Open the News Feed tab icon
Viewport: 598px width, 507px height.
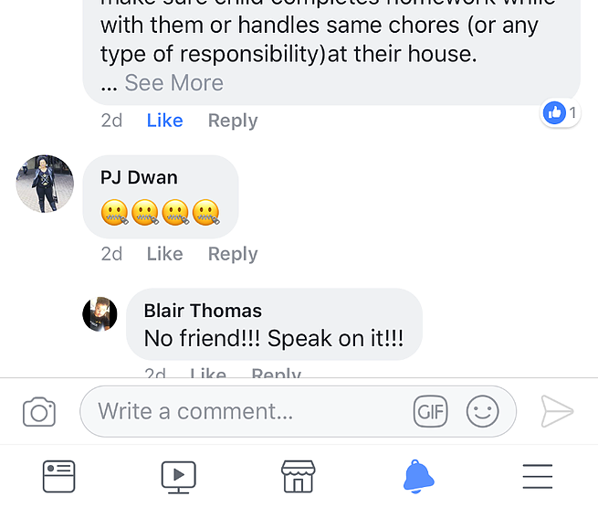click(x=58, y=477)
